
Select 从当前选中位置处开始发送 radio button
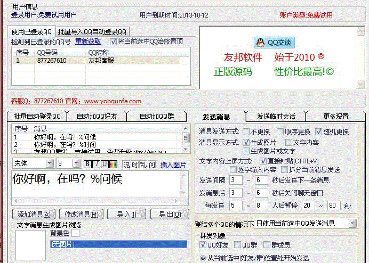(x=203, y=258)
